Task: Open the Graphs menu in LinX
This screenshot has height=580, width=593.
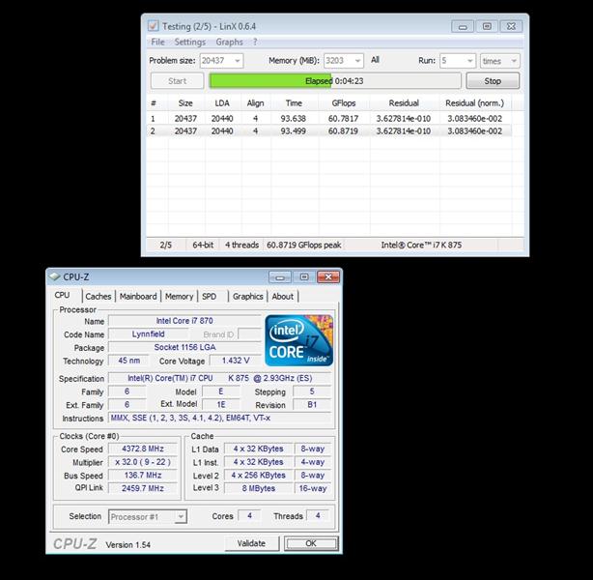Action: (229, 43)
